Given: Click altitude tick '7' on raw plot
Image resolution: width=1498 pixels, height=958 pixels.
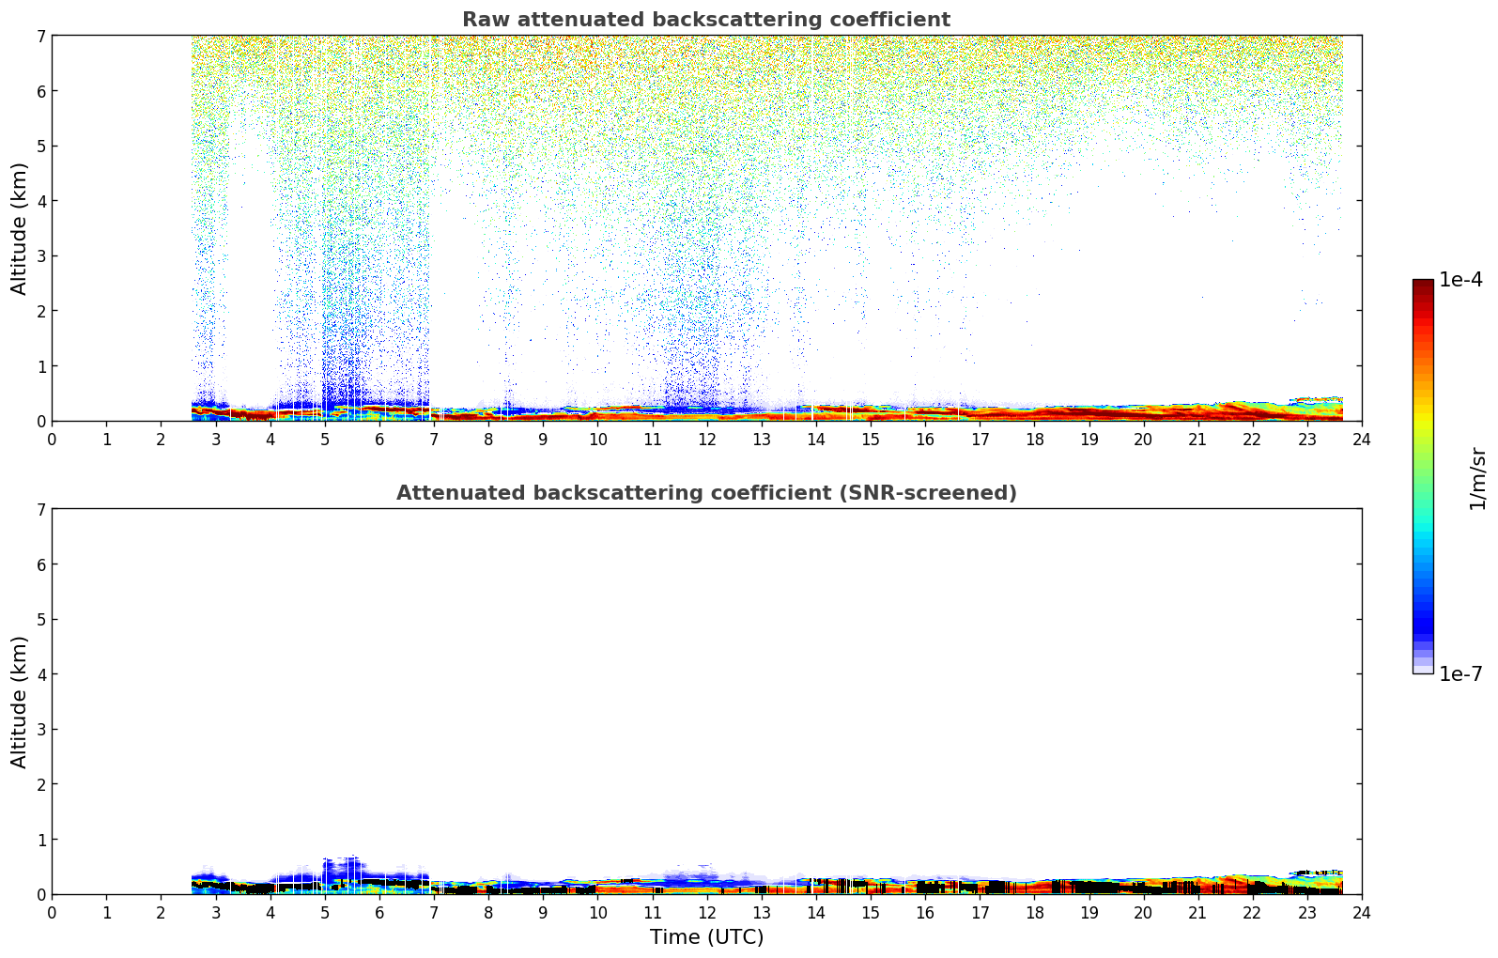Looking at the screenshot, I should coord(40,36).
